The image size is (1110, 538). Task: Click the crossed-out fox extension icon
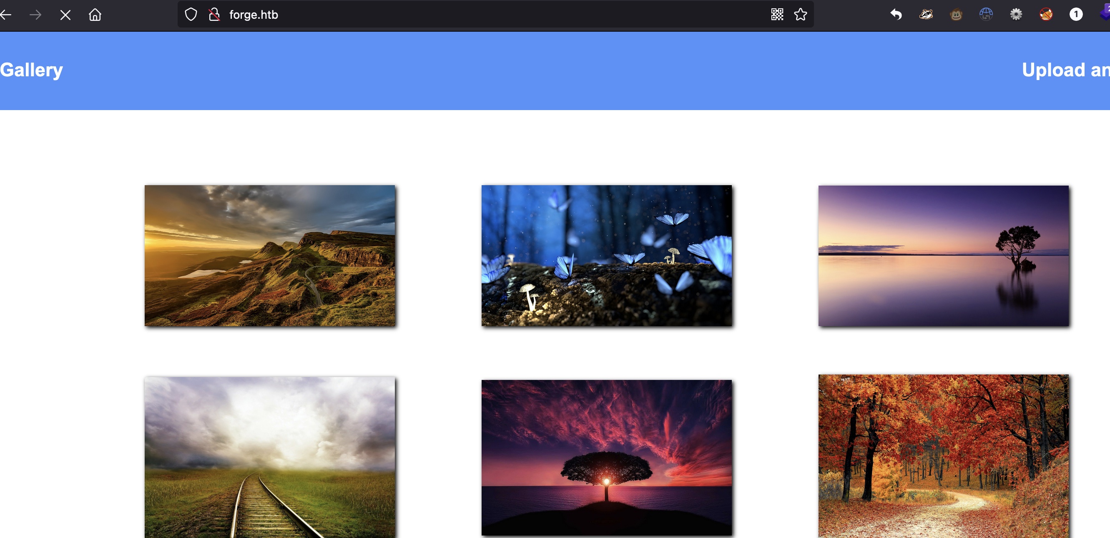1046,15
